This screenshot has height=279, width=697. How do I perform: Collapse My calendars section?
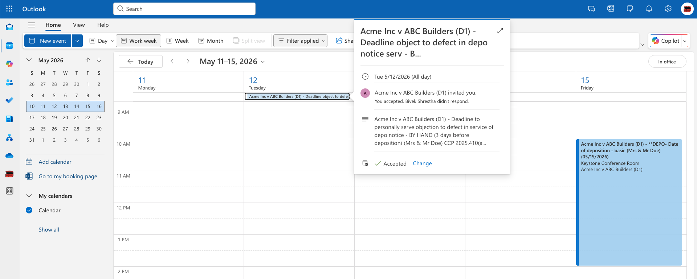point(29,196)
